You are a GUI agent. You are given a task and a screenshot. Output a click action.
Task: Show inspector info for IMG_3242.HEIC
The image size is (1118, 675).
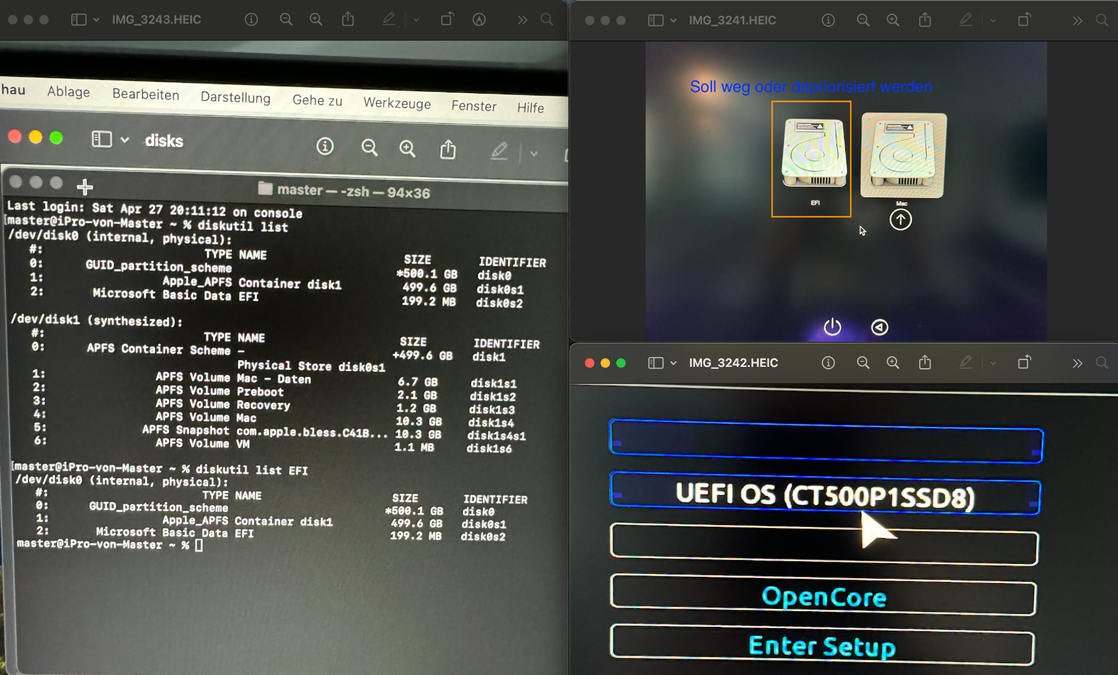coord(828,362)
